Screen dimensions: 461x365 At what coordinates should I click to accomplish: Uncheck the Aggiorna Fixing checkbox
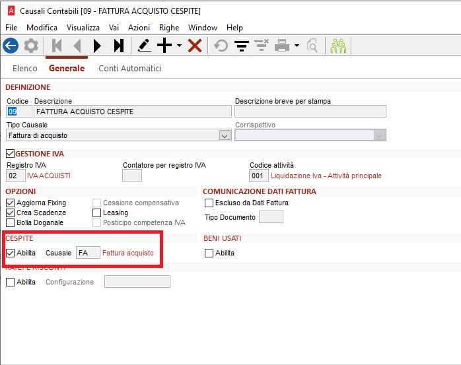point(11,203)
